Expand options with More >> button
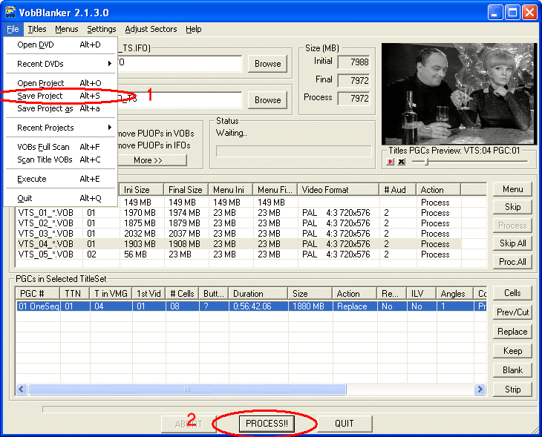The width and height of the screenshot is (542, 437). [x=152, y=160]
